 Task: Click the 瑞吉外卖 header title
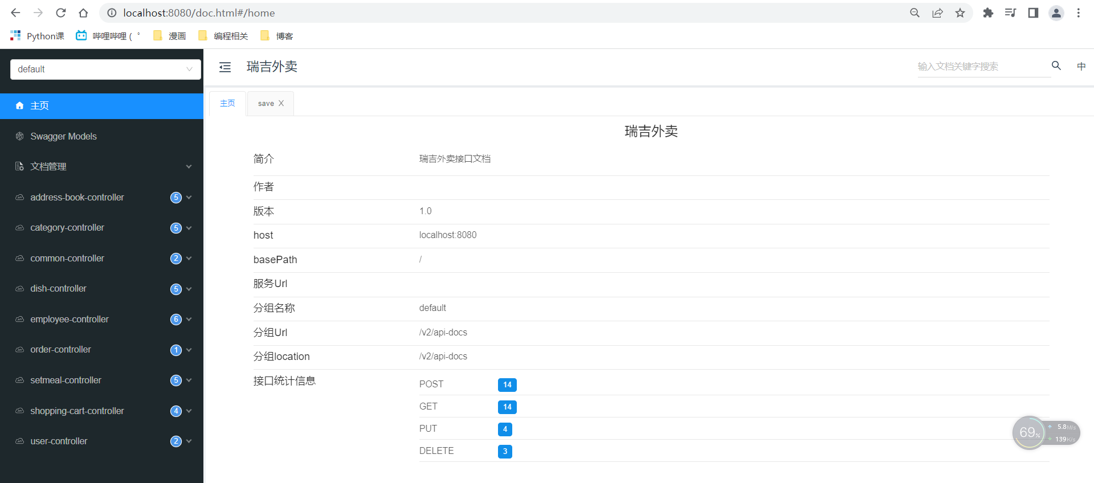pos(272,67)
